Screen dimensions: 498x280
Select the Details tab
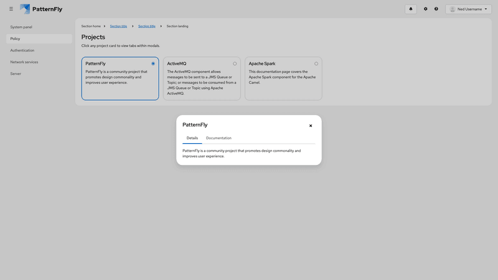click(192, 138)
